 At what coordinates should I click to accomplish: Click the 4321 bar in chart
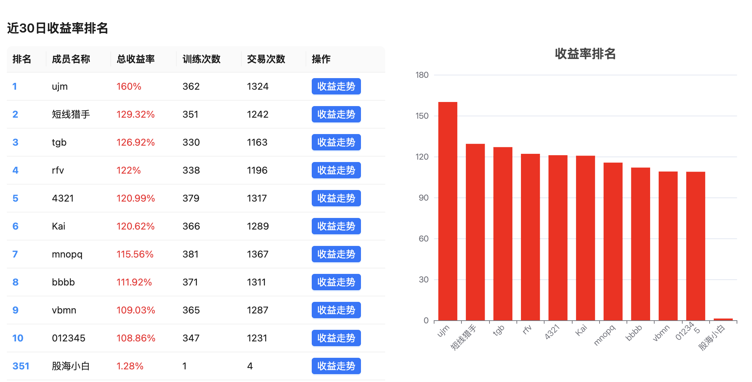tap(558, 238)
